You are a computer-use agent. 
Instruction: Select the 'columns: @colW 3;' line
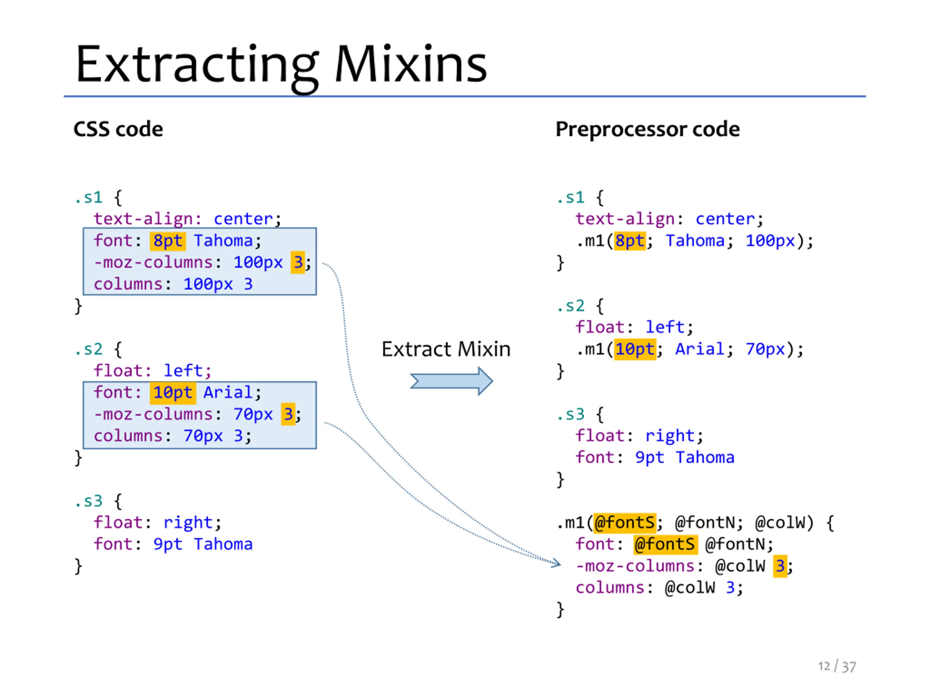point(659,588)
